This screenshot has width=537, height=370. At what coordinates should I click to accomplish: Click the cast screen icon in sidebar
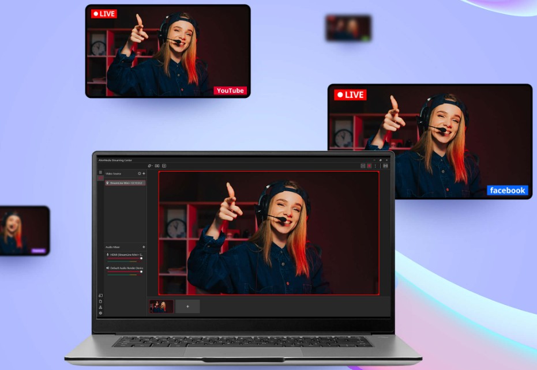click(x=100, y=296)
